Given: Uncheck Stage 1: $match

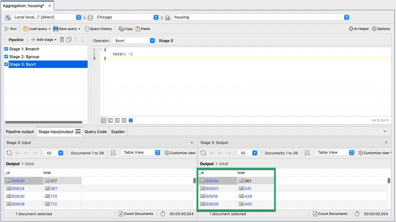Looking at the screenshot, I should click(x=6, y=49).
